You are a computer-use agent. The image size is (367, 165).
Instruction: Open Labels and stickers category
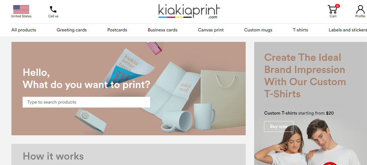[x=348, y=30]
